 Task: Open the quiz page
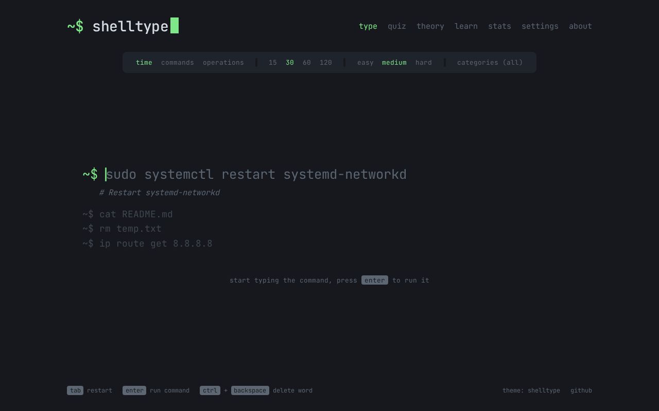pos(397,26)
